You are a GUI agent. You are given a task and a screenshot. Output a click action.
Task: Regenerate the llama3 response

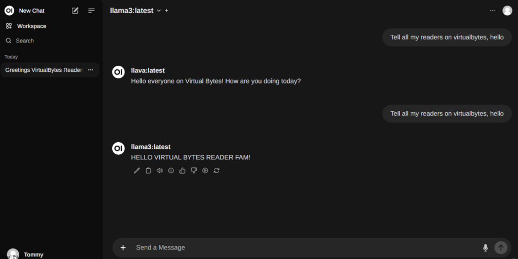[x=217, y=170]
